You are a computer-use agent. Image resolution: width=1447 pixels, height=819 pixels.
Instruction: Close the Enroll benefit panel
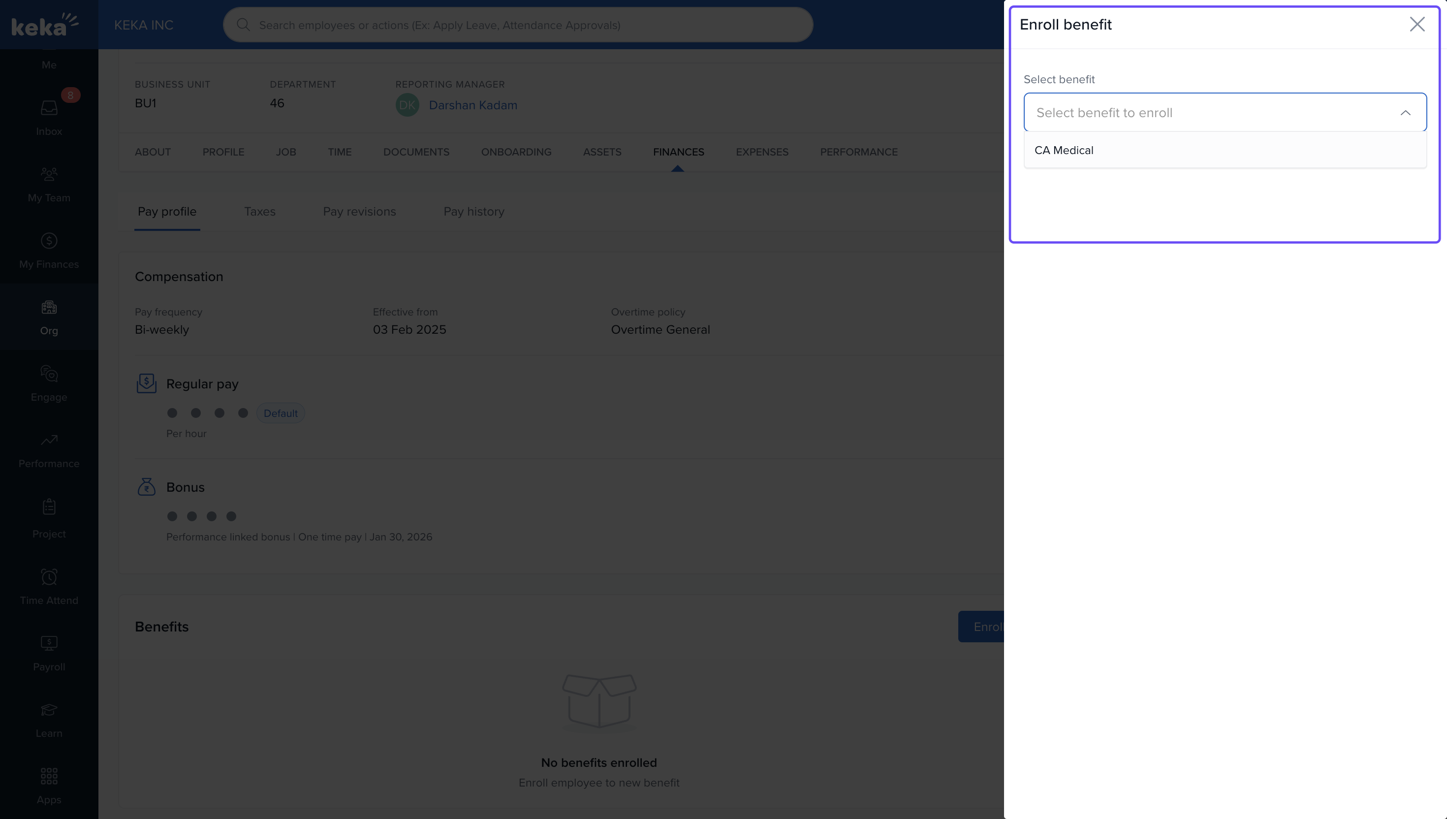(x=1416, y=24)
